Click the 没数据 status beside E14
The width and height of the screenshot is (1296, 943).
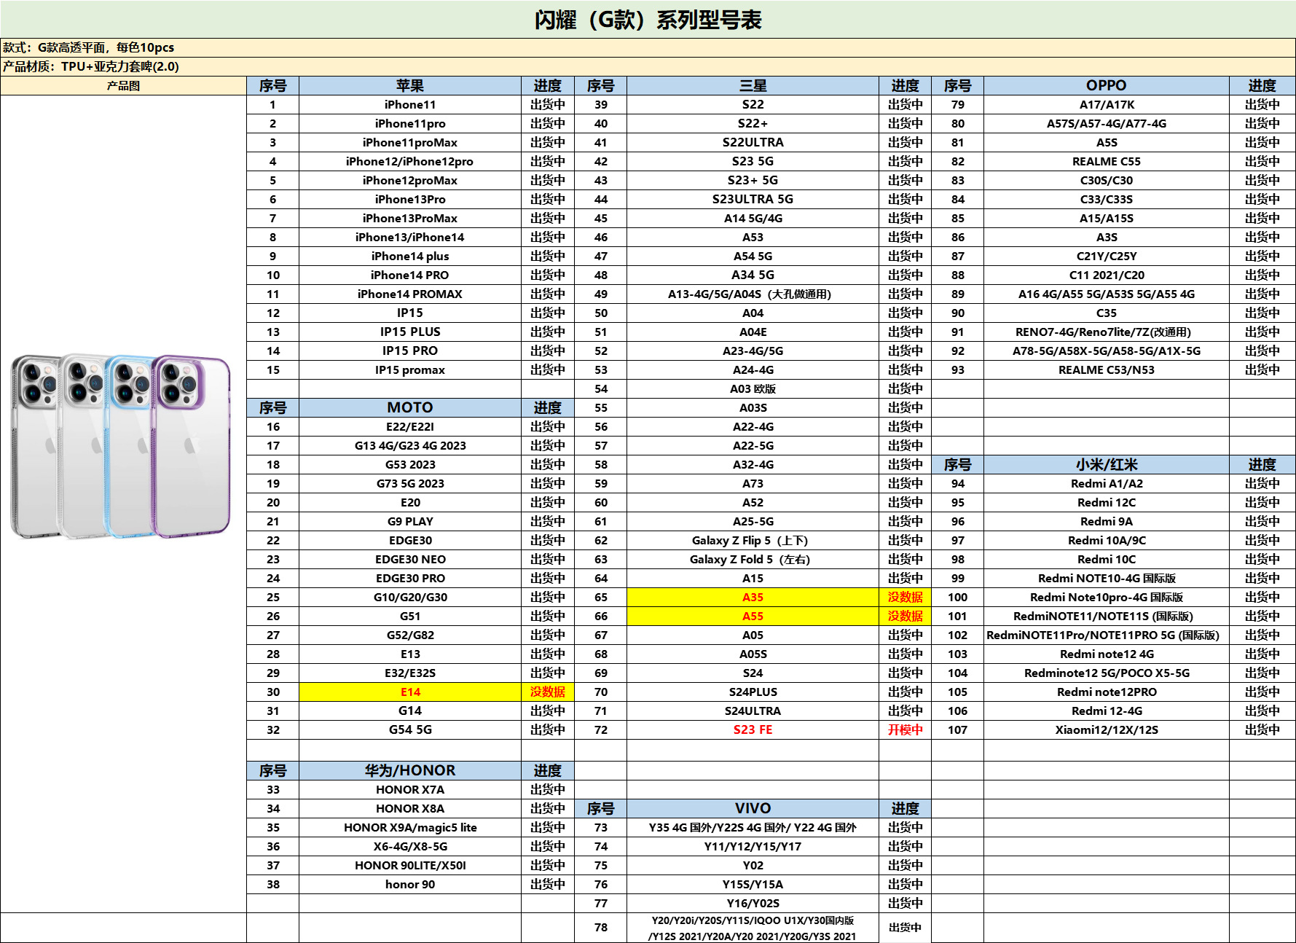click(548, 692)
